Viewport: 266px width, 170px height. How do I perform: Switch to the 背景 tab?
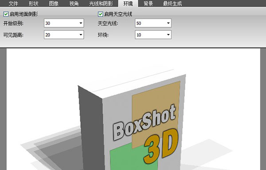pos(148,4)
